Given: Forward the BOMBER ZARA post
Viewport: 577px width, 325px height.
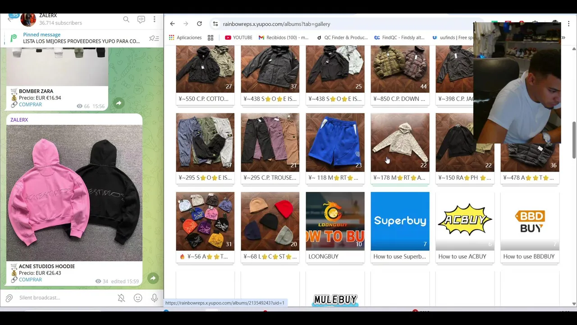Looking at the screenshot, I should click(x=119, y=103).
